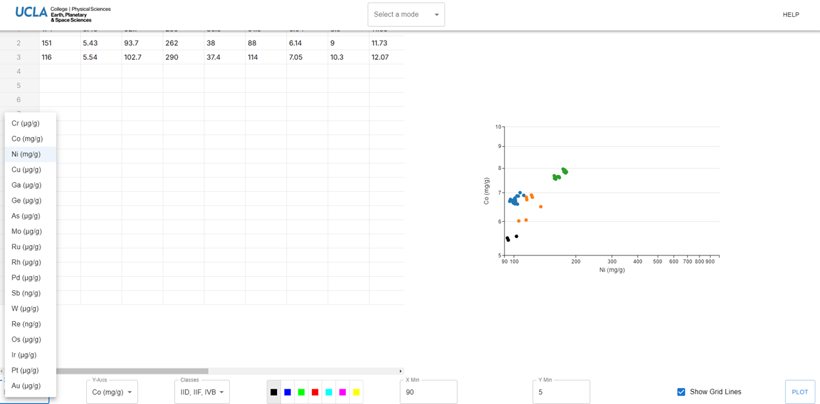This screenshot has height=404, width=820.
Task: Click the Ni (mg/g) x-axis label on plot
Action: click(612, 270)
